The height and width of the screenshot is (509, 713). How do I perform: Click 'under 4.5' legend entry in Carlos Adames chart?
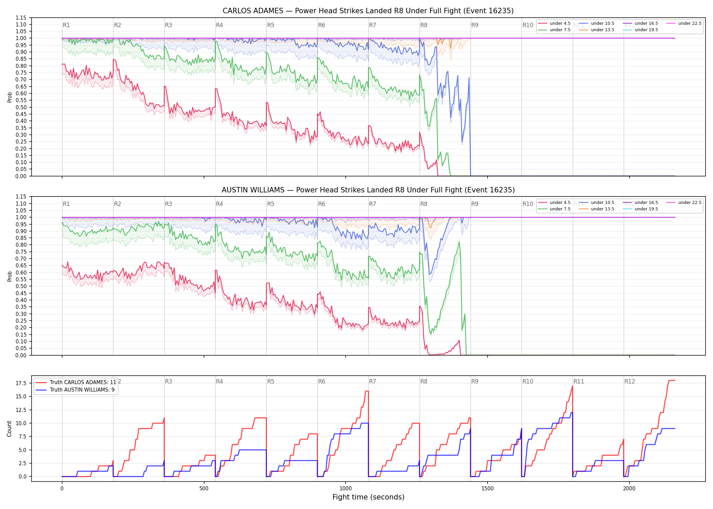pos(554,23)
